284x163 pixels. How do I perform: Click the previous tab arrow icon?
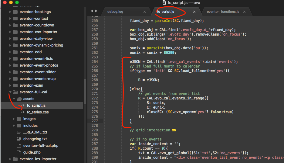pyautogui.click(x=92, y=11)
